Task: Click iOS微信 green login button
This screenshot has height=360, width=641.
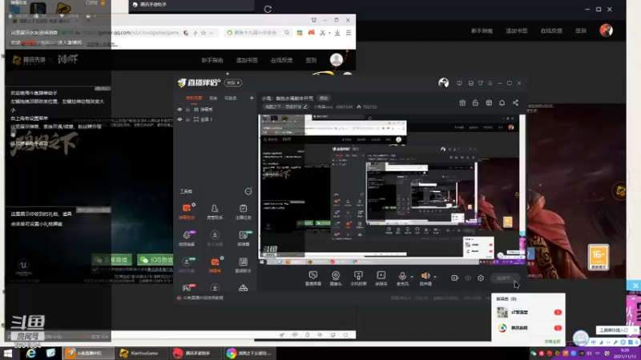Action: coord(155,259)
